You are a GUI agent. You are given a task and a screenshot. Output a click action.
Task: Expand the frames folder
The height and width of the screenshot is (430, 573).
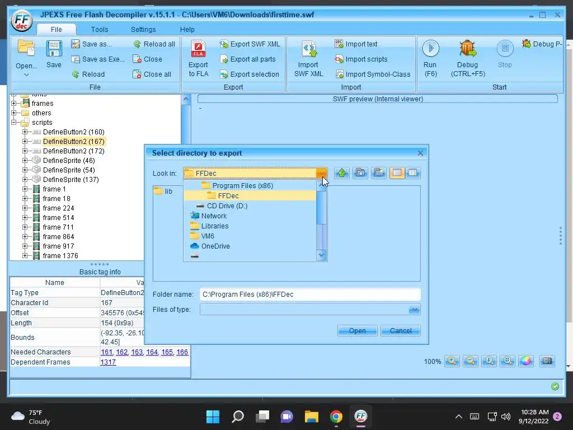pos(14,104)
